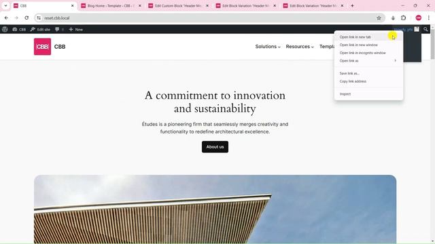Viewport: 435px width, 244px height.
Task: Click the New content admin bar item
Action: [x=75, y=29]
